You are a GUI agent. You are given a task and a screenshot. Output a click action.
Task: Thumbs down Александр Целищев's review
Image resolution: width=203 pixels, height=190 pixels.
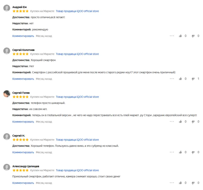click(x=193, y=183)
